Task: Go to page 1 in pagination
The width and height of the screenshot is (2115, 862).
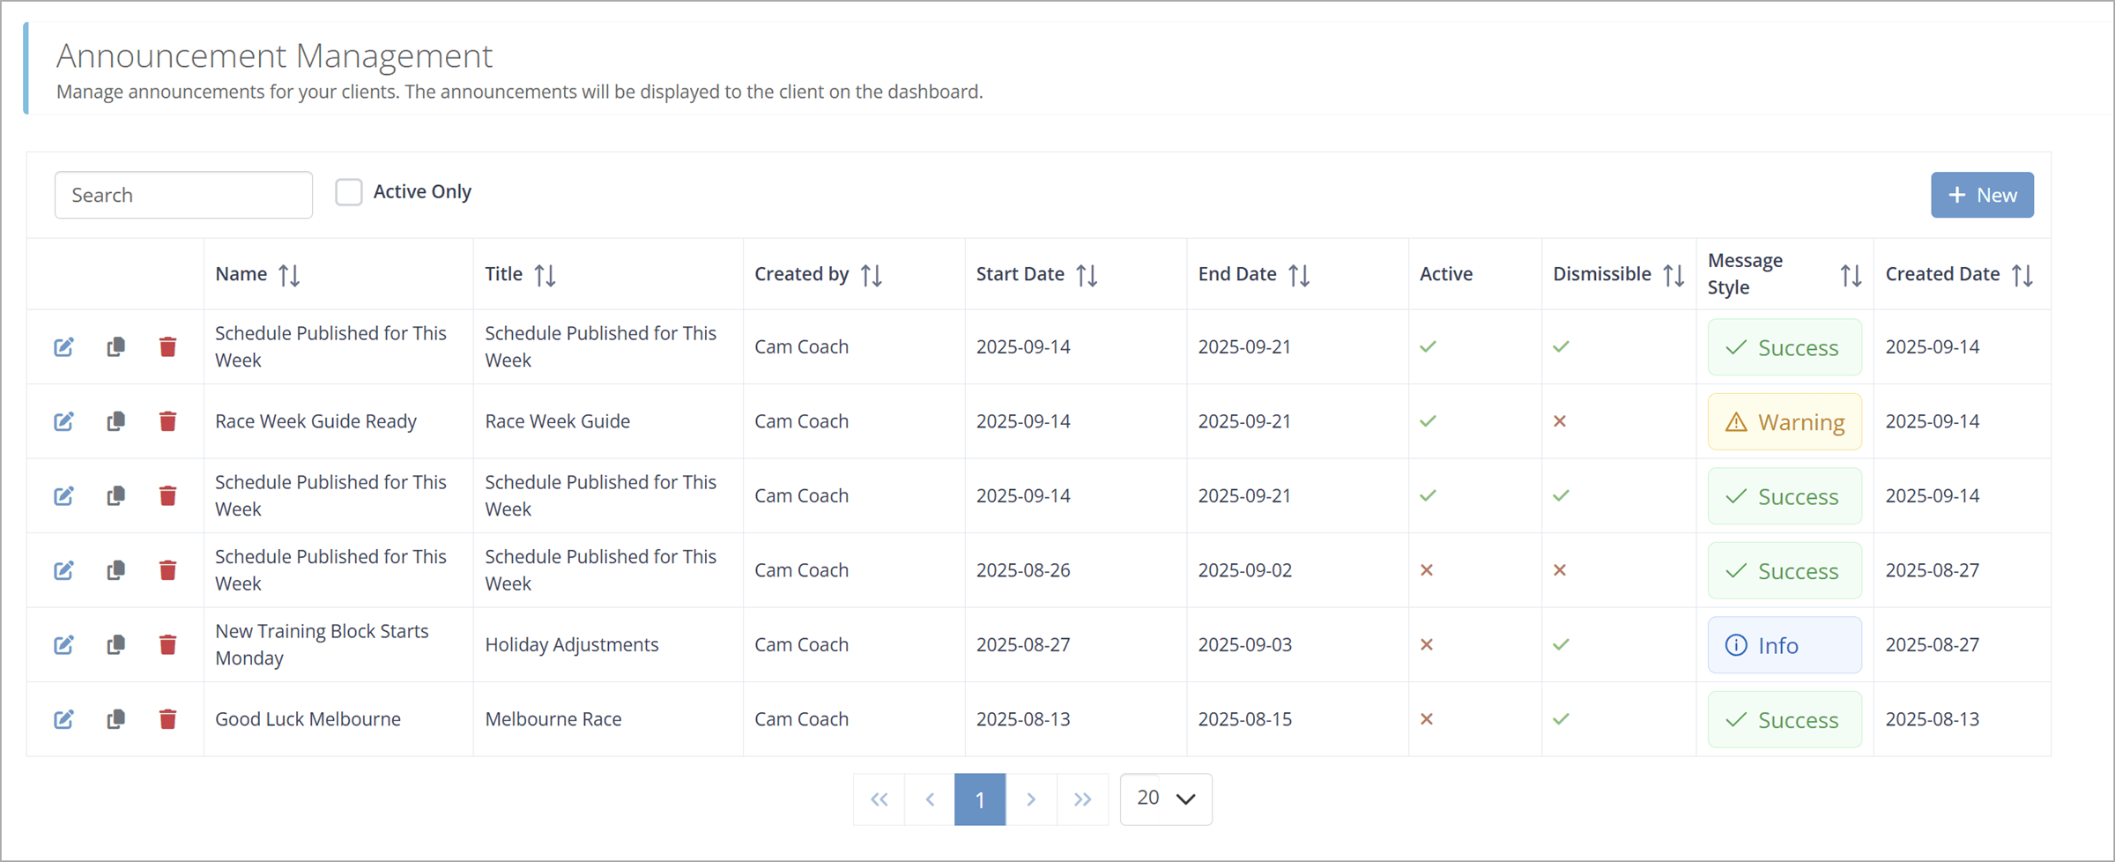Action: (x=979, y=799)
